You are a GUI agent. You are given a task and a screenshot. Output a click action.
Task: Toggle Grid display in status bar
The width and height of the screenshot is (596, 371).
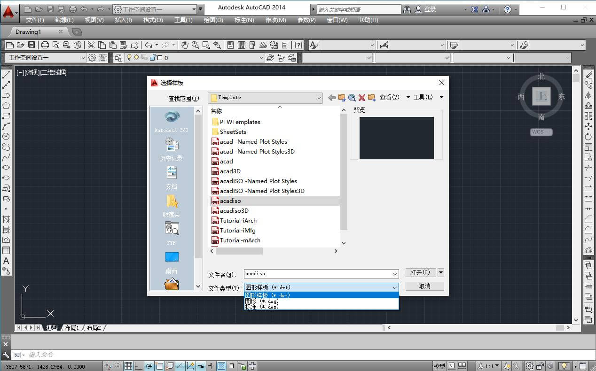[128, 366]
